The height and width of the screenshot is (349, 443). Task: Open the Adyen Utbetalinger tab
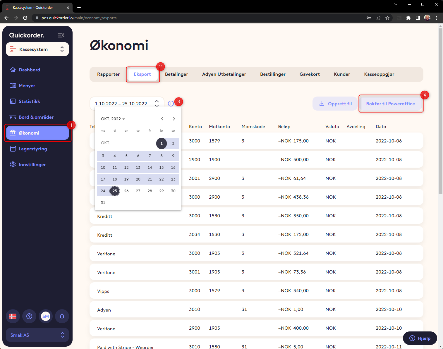[224, 74]
